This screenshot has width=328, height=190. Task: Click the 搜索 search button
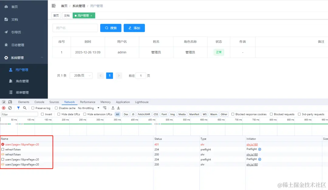[111, 28]
